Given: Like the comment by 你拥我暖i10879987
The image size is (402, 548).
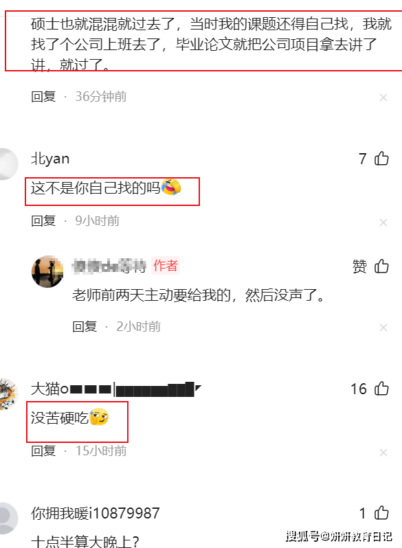Looking at the screenshot, I should [x=381, y=513].
